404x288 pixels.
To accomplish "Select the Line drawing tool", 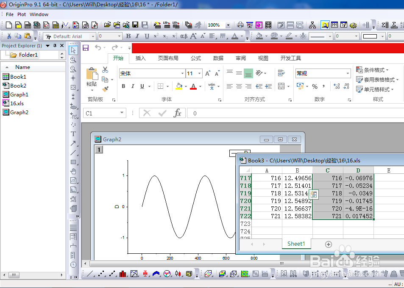I will pyautogui.click(x=73, y=153).
